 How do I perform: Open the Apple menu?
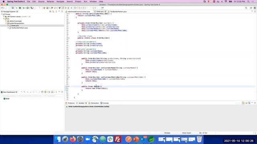(x=4, y=2)
